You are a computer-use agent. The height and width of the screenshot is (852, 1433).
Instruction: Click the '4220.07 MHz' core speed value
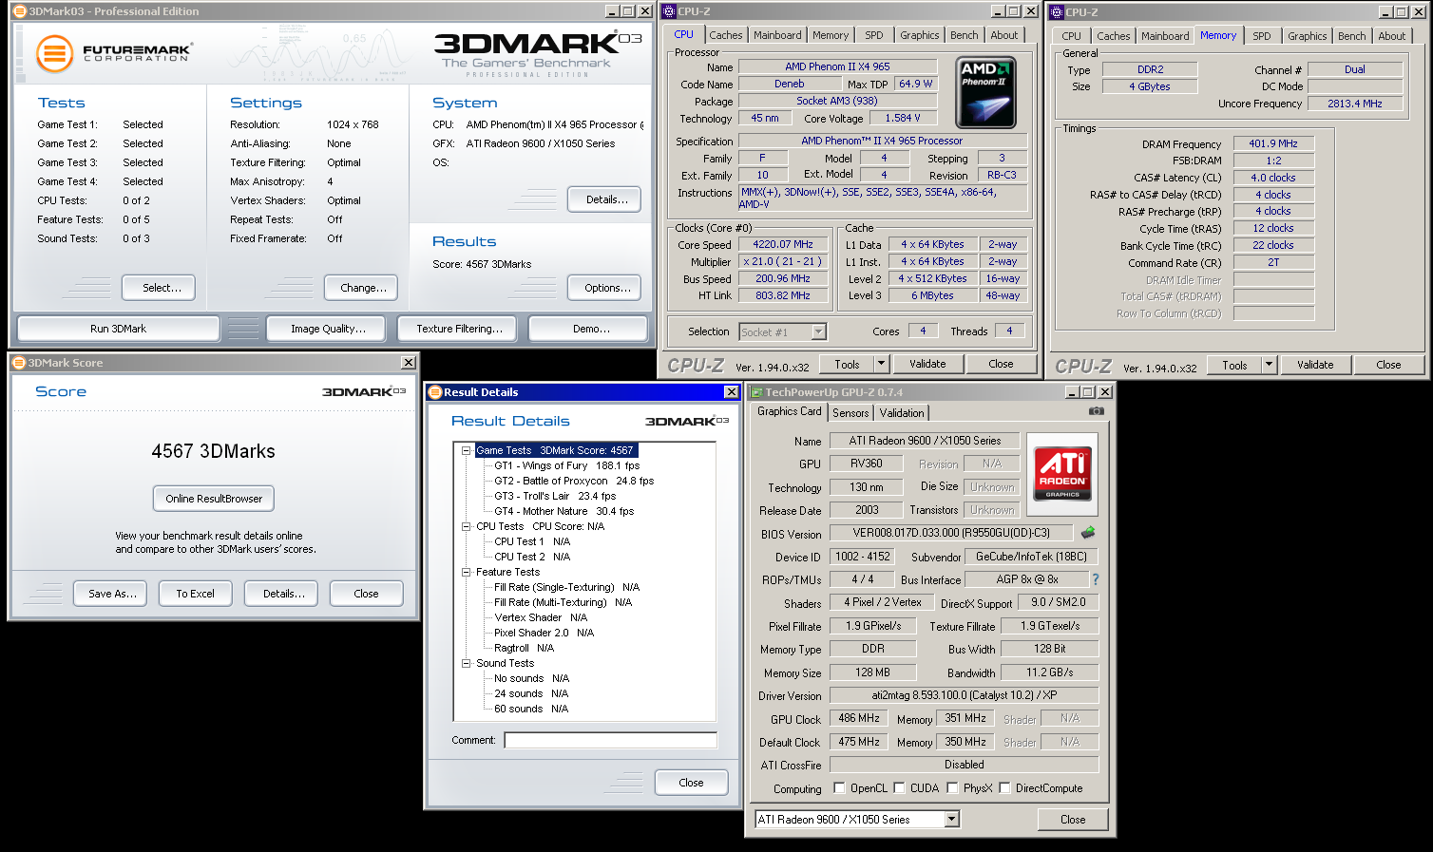point(784,244)
